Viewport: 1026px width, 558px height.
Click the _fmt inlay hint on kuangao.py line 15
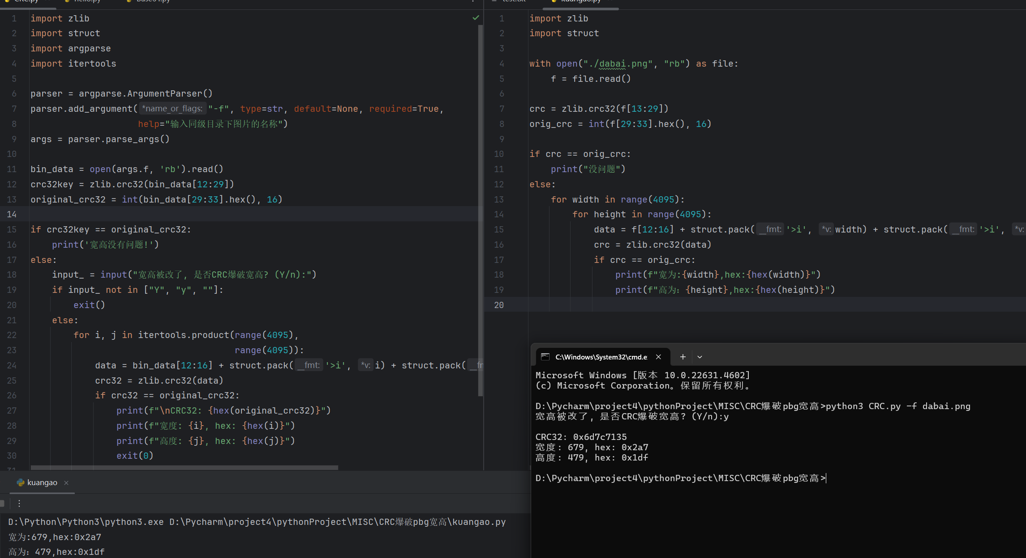[x=770, y=229]
